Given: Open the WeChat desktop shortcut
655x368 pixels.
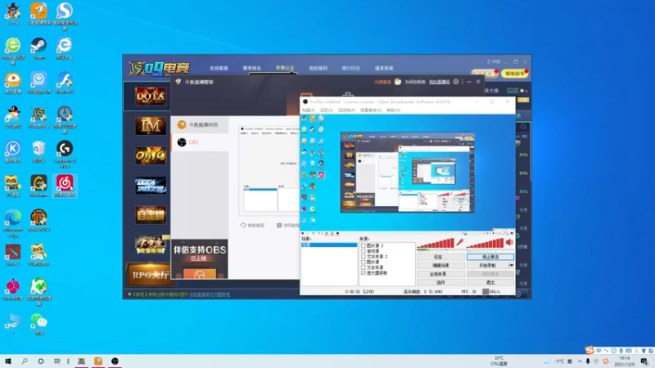Looking at the screenshot, I should pos(38,324).
